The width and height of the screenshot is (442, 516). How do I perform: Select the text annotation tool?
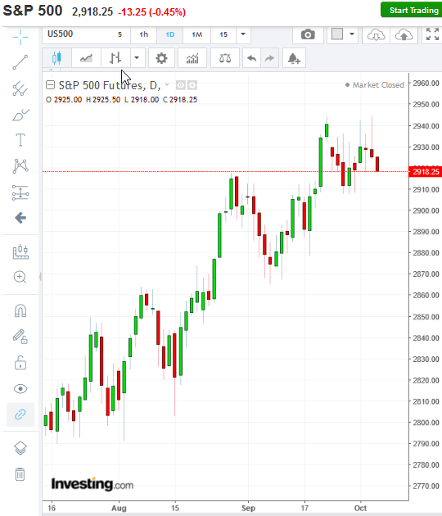coord(20,140)
